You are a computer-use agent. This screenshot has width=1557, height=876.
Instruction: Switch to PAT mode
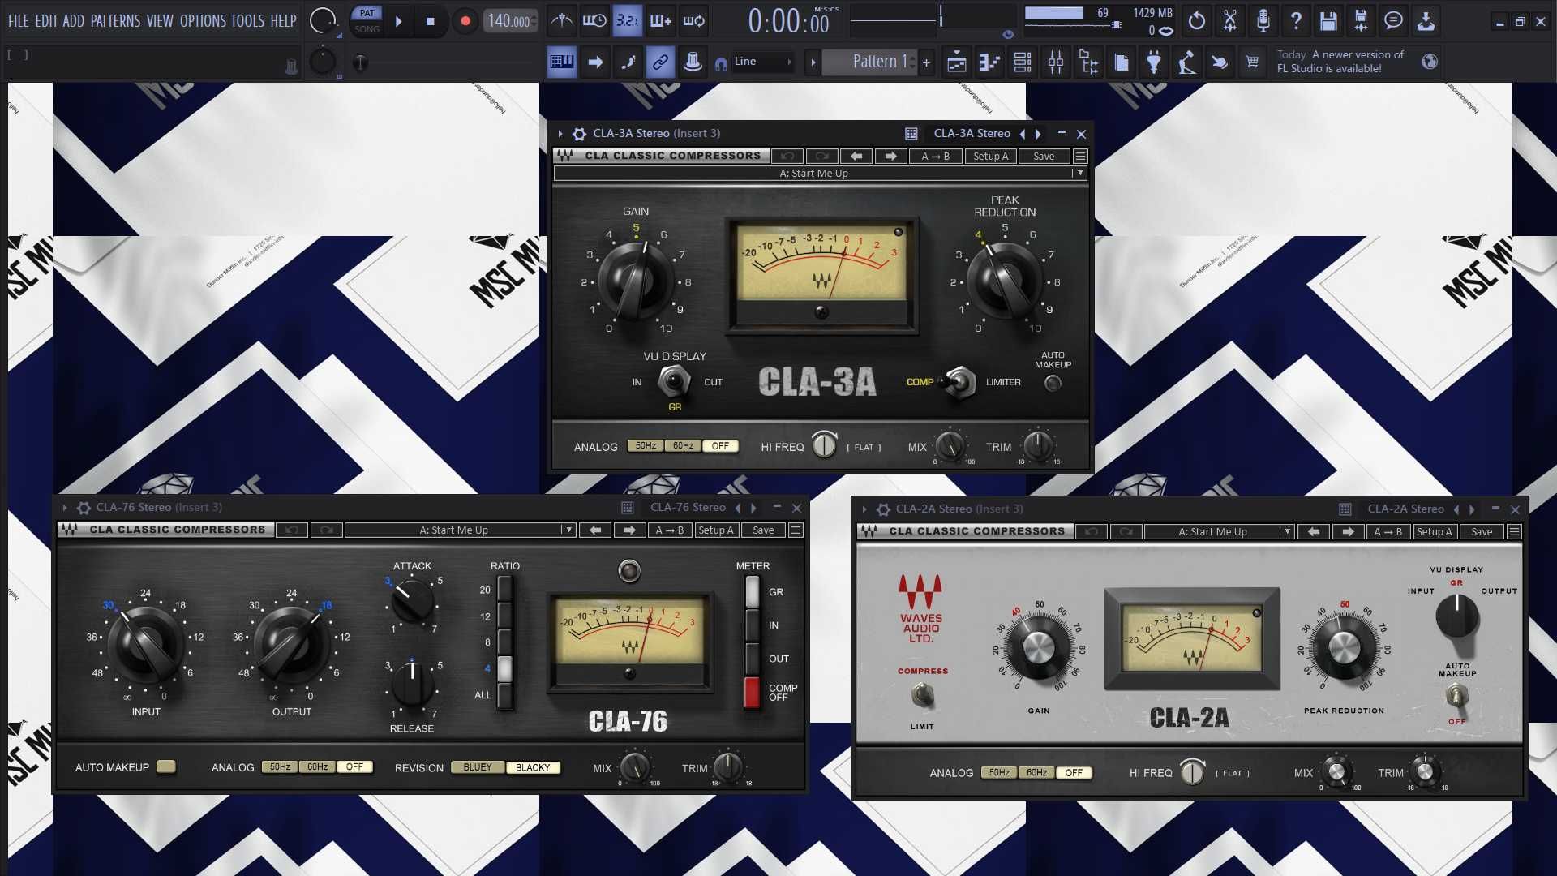tap(367, 13)
